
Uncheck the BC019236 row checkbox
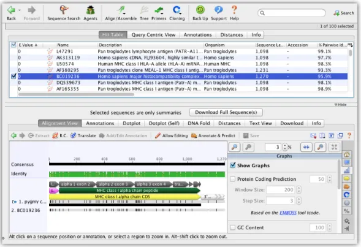tap(13, 76)
